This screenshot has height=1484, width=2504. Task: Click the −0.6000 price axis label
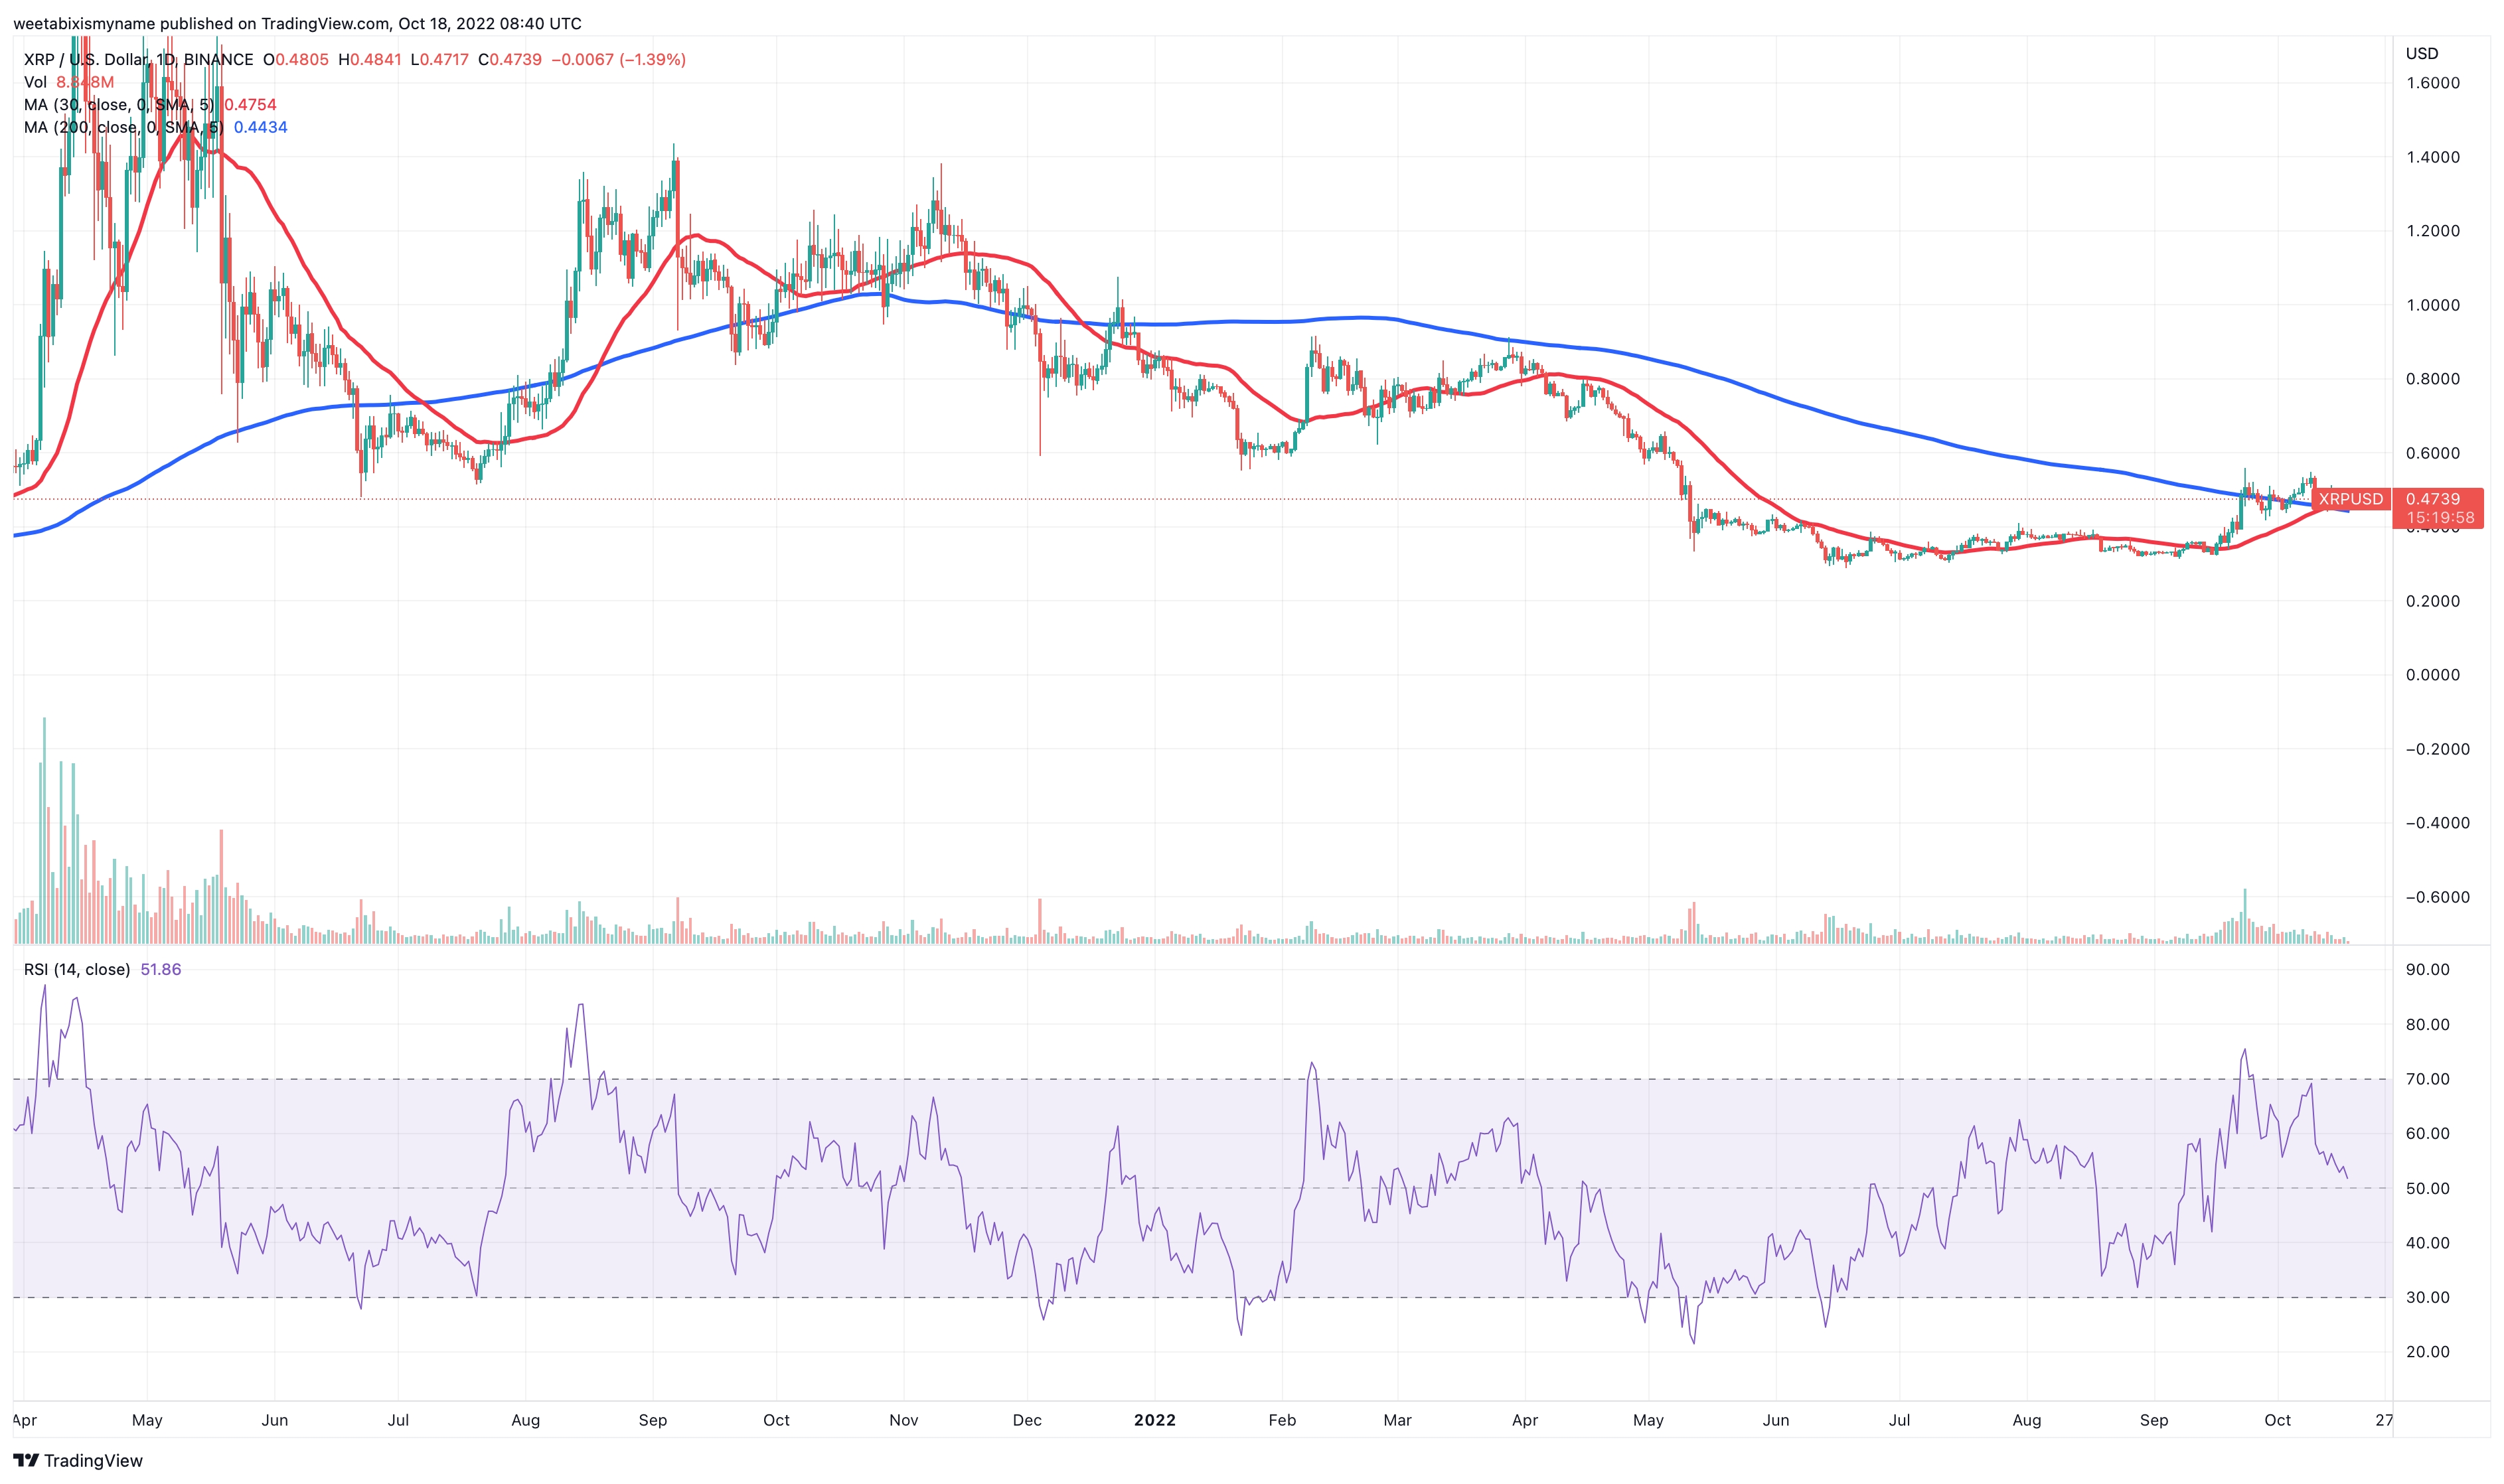coord(2437,897)
